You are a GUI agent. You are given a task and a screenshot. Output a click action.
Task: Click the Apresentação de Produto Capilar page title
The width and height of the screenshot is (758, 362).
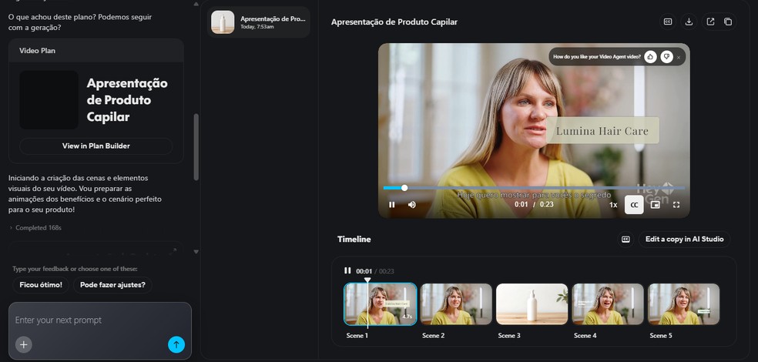pyautogui.click(x=394, y=22)
